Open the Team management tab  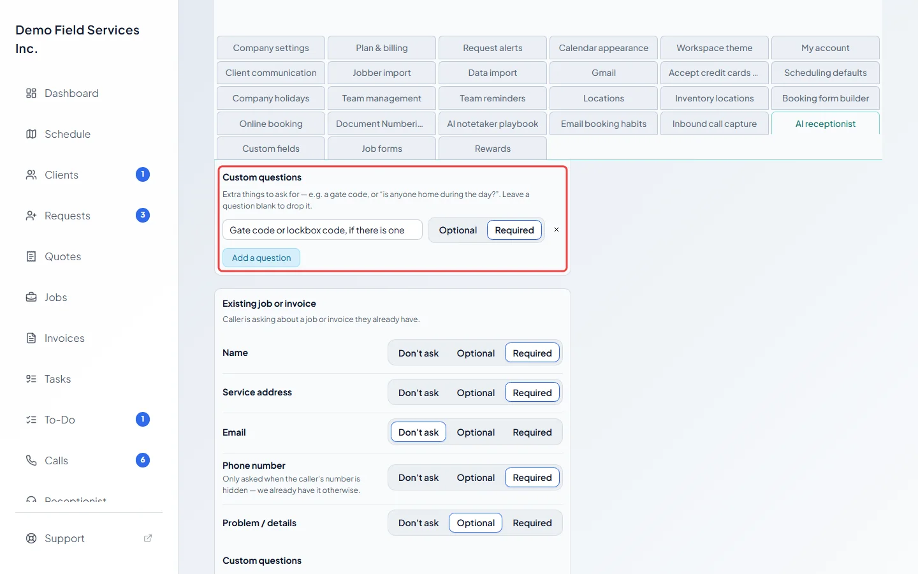click(382, 98)
